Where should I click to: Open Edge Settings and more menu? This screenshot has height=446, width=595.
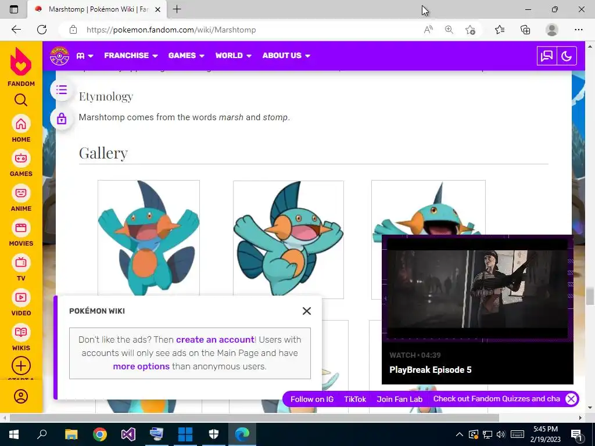point(578,30)
